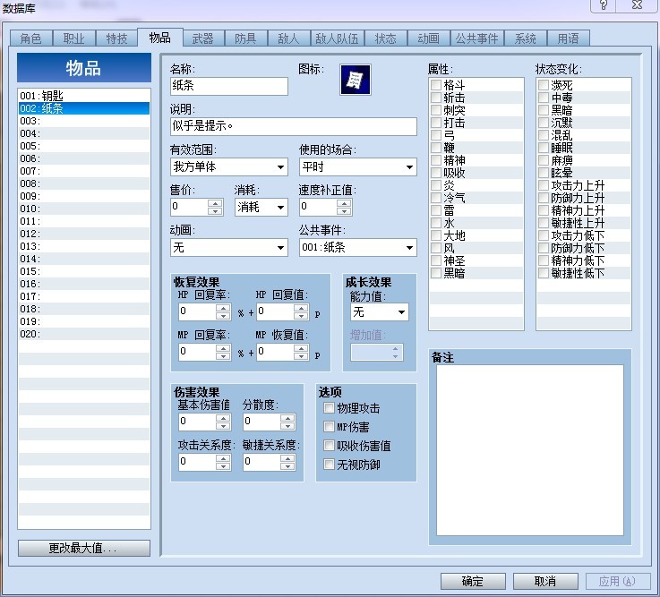This screenshot has height=597, width=660.
Task: Check the 格斗 attribute box
Action: 436,85
